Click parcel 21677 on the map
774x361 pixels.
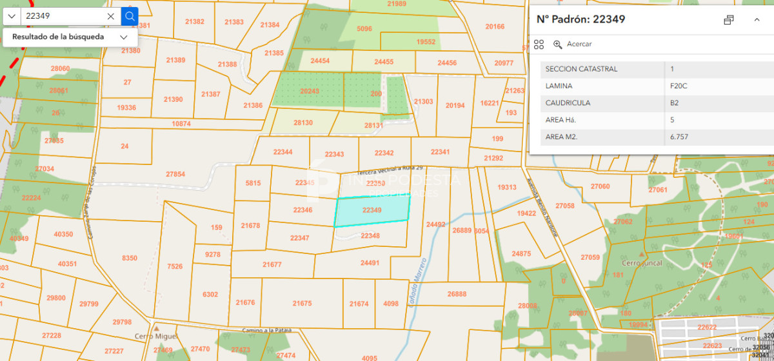272,264
